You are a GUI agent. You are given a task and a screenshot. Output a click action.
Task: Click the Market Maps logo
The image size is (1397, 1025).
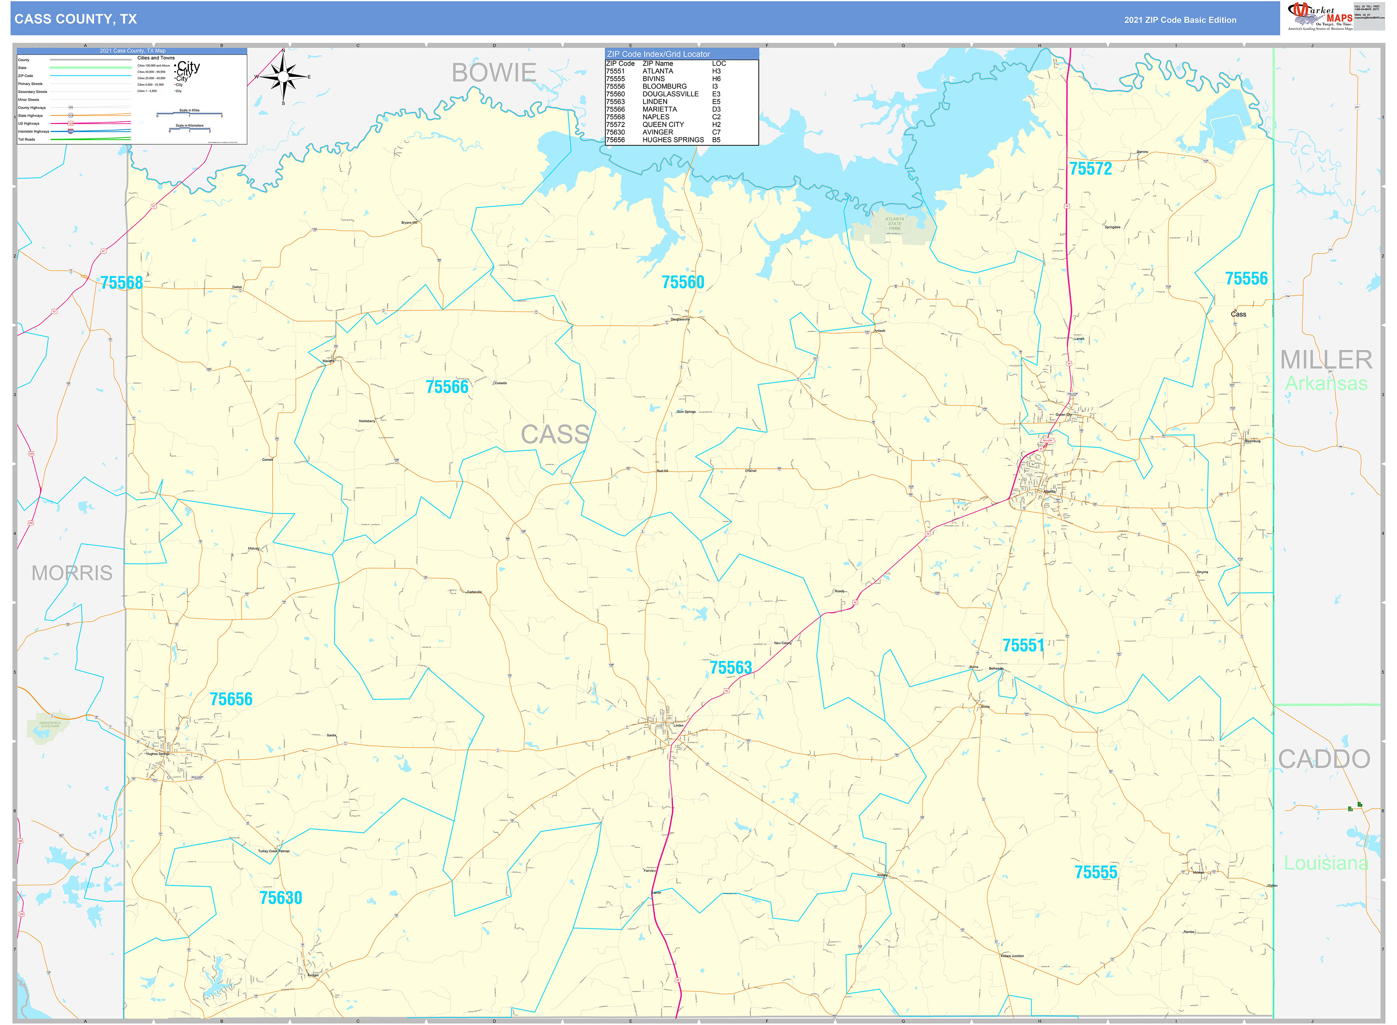tap(1320, 17)
